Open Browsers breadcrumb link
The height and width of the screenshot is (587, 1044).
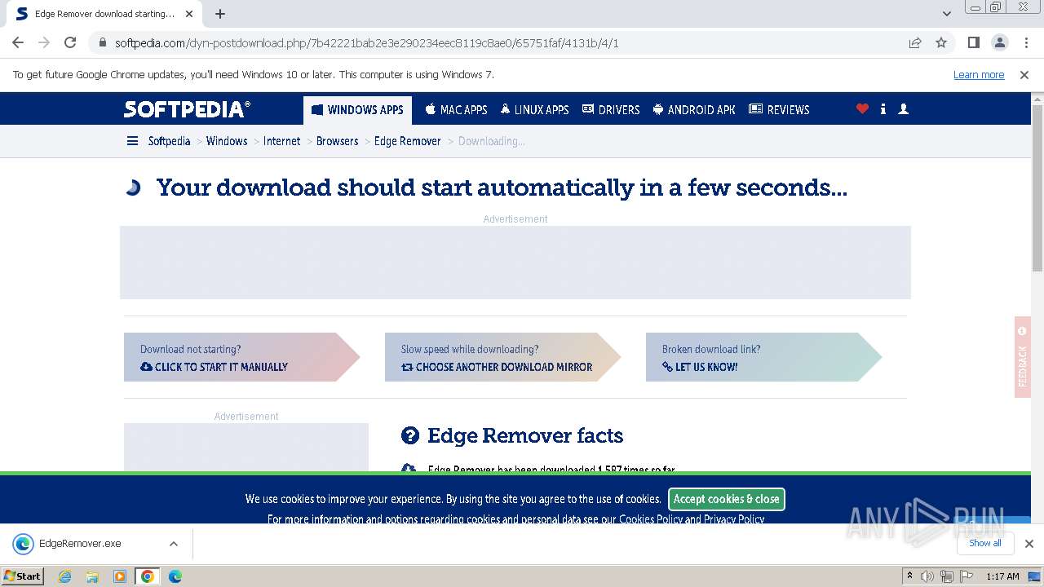coord(337,141)
